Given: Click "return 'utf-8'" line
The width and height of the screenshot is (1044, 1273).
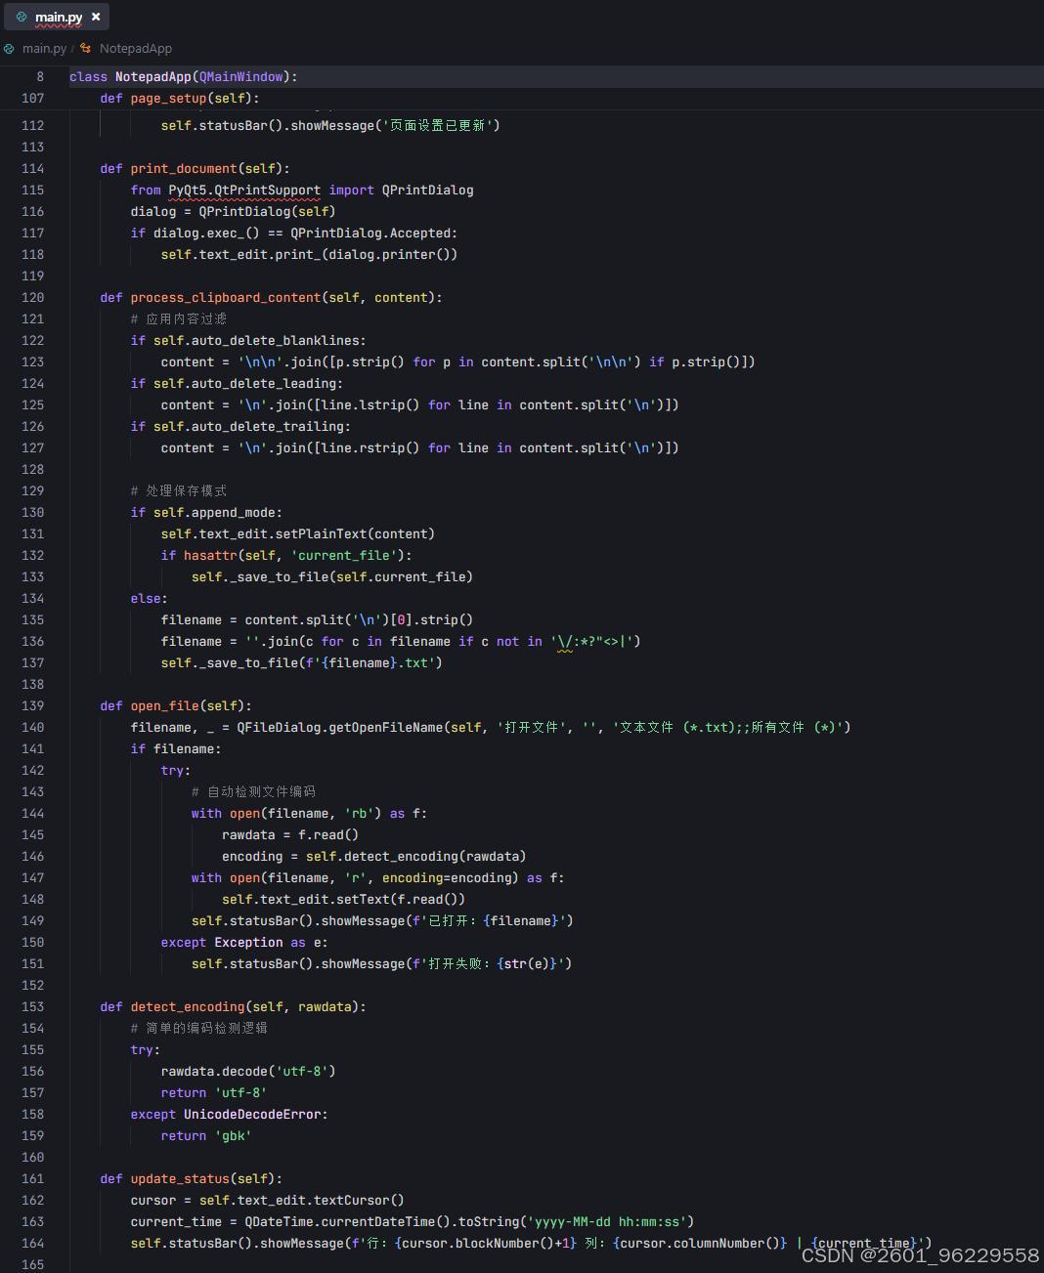Looking at the screenshot, I should click(214, 1092).
